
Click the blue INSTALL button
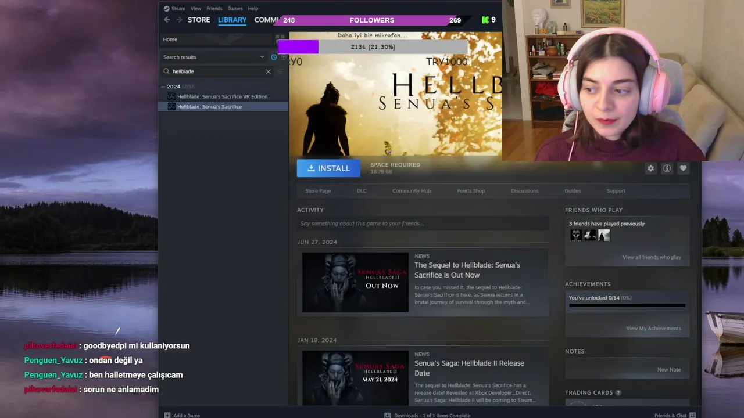[x=328, y=168]
